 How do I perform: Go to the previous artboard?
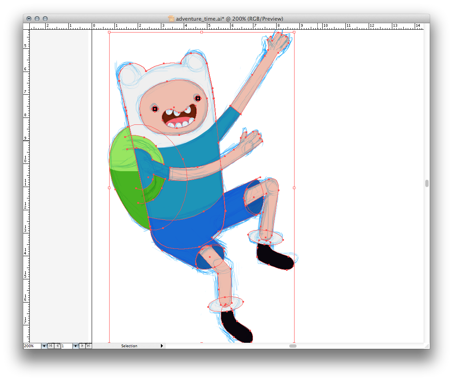57,346
